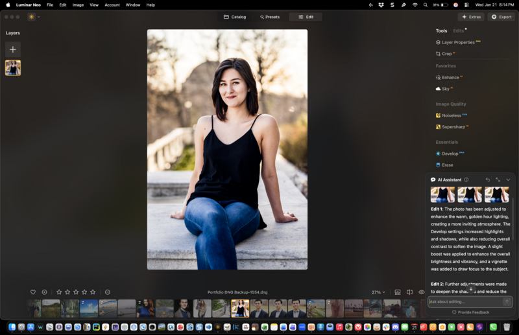Image resolution: width=519 pixels, height=335 pixels.
Task: Open Siri from the menu bar
Action: pos(456,5)
